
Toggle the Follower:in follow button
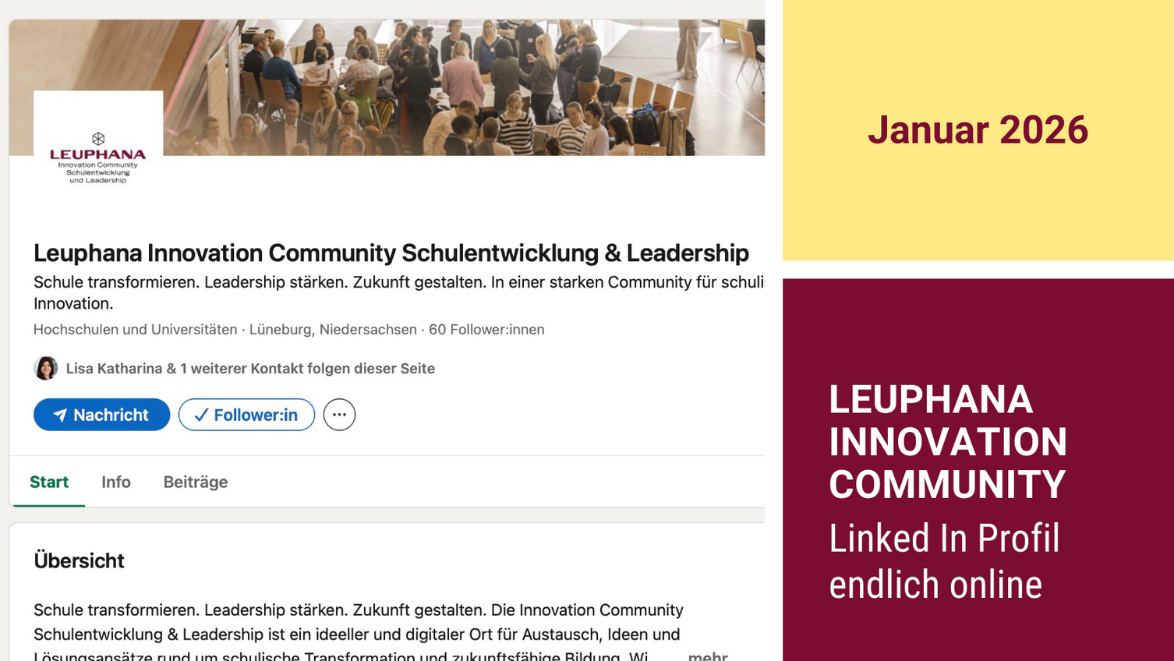coord(246,415)
